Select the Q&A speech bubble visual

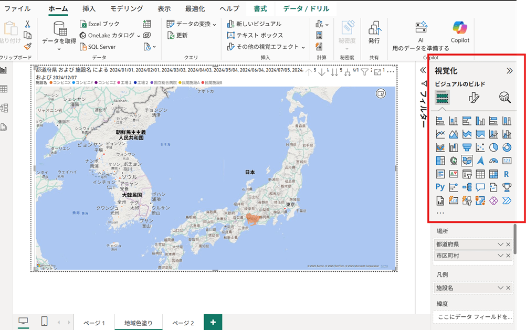480,187
